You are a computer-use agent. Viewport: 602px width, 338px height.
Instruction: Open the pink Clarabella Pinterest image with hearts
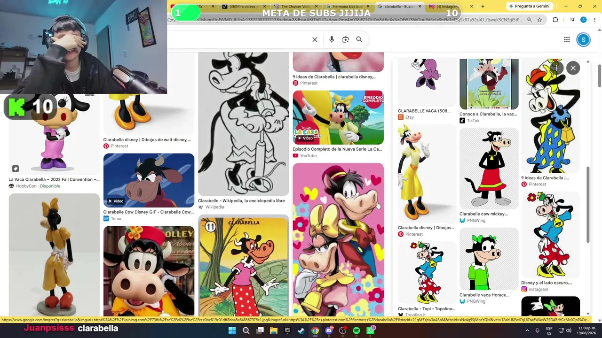pyautogui.click(x=338, y=239)
